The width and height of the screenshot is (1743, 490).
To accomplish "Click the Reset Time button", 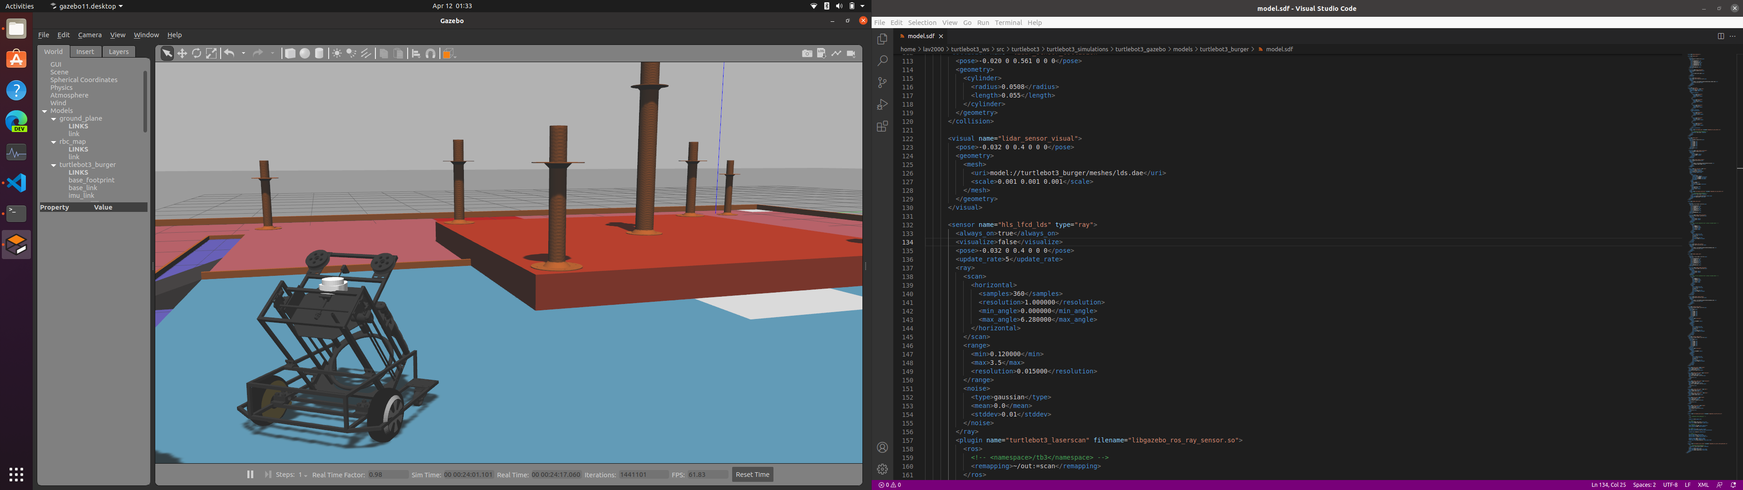I will point(752,475).
